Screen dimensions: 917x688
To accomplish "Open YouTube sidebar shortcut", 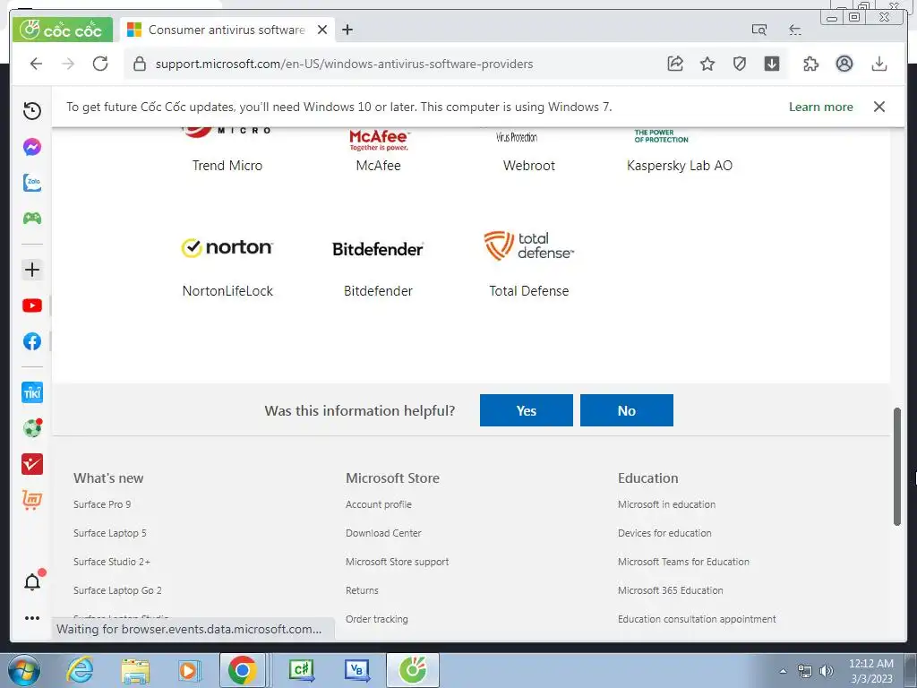I will tap(32, 305).
